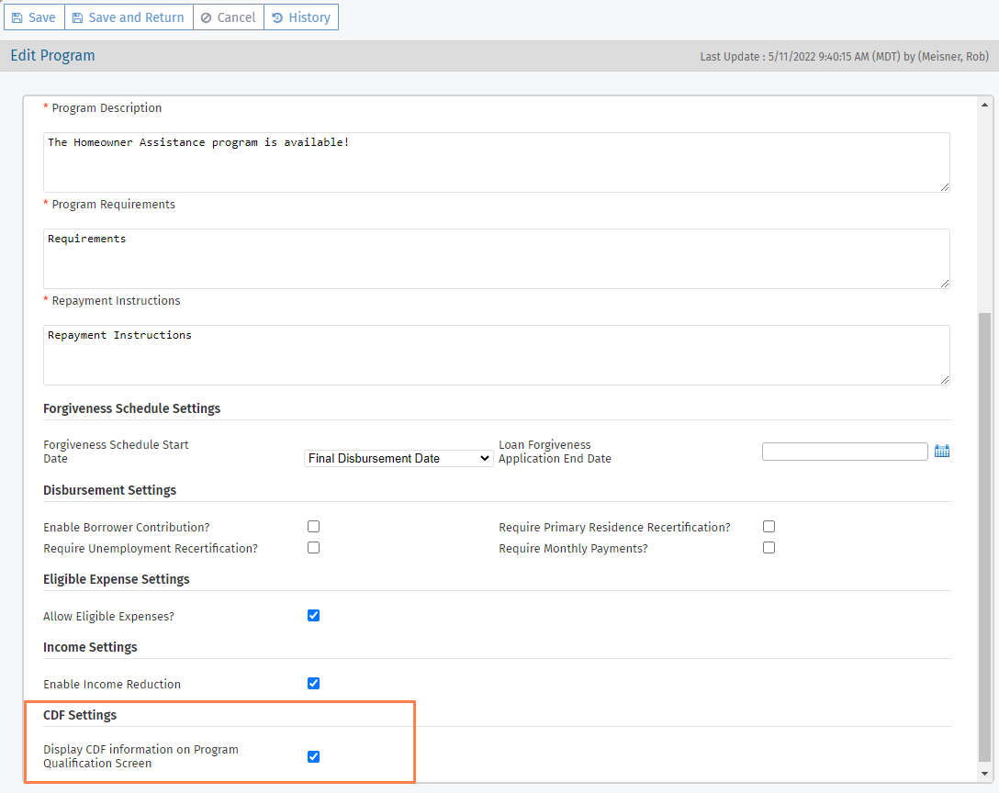Click the Program Description resize handle
Screen dimensions: 999x793
944,186
